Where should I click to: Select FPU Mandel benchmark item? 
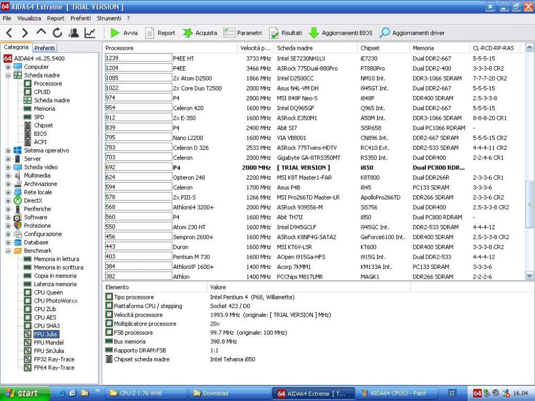[48, 343]
